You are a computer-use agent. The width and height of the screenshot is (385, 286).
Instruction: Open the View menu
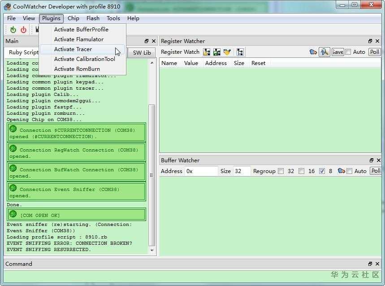29,18
